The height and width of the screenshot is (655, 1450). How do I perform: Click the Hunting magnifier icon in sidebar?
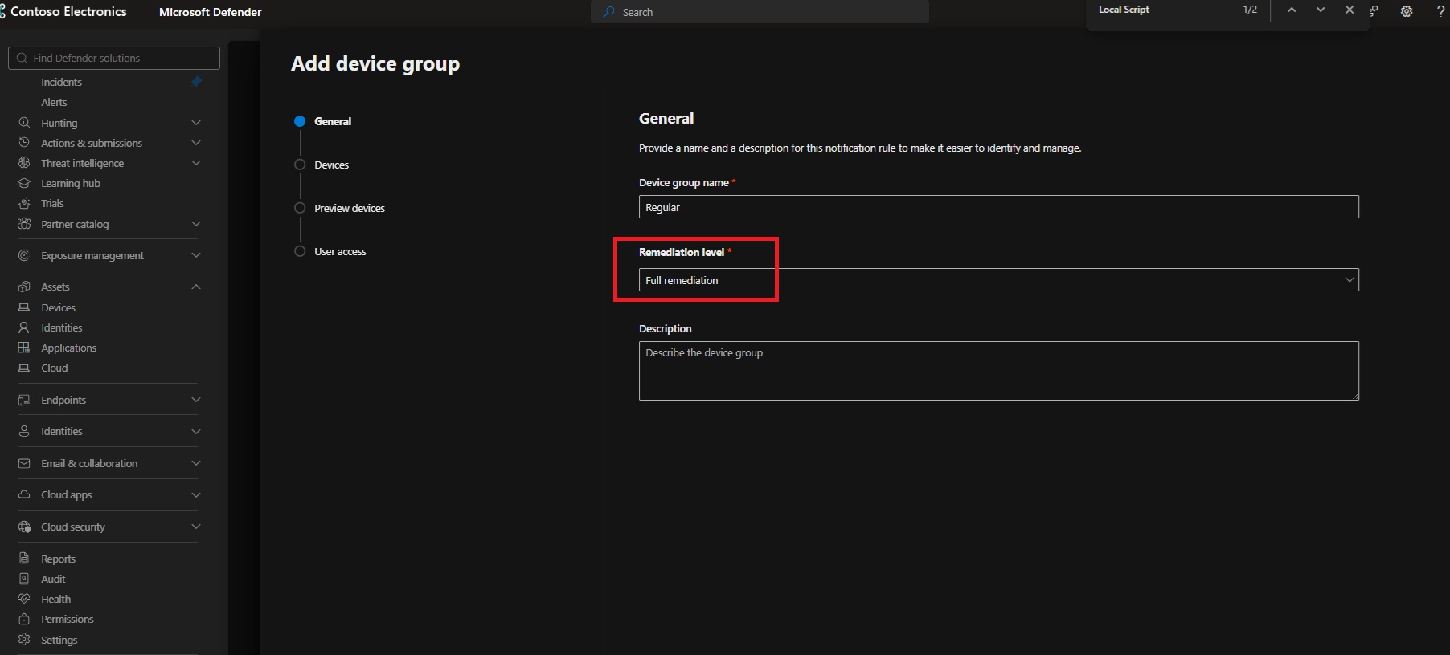24,123
